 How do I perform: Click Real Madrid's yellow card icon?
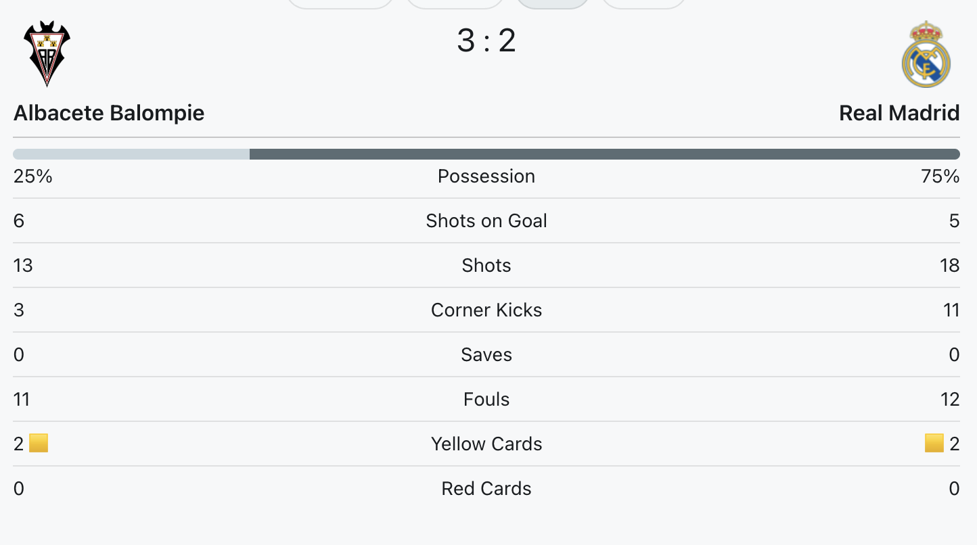934,444
